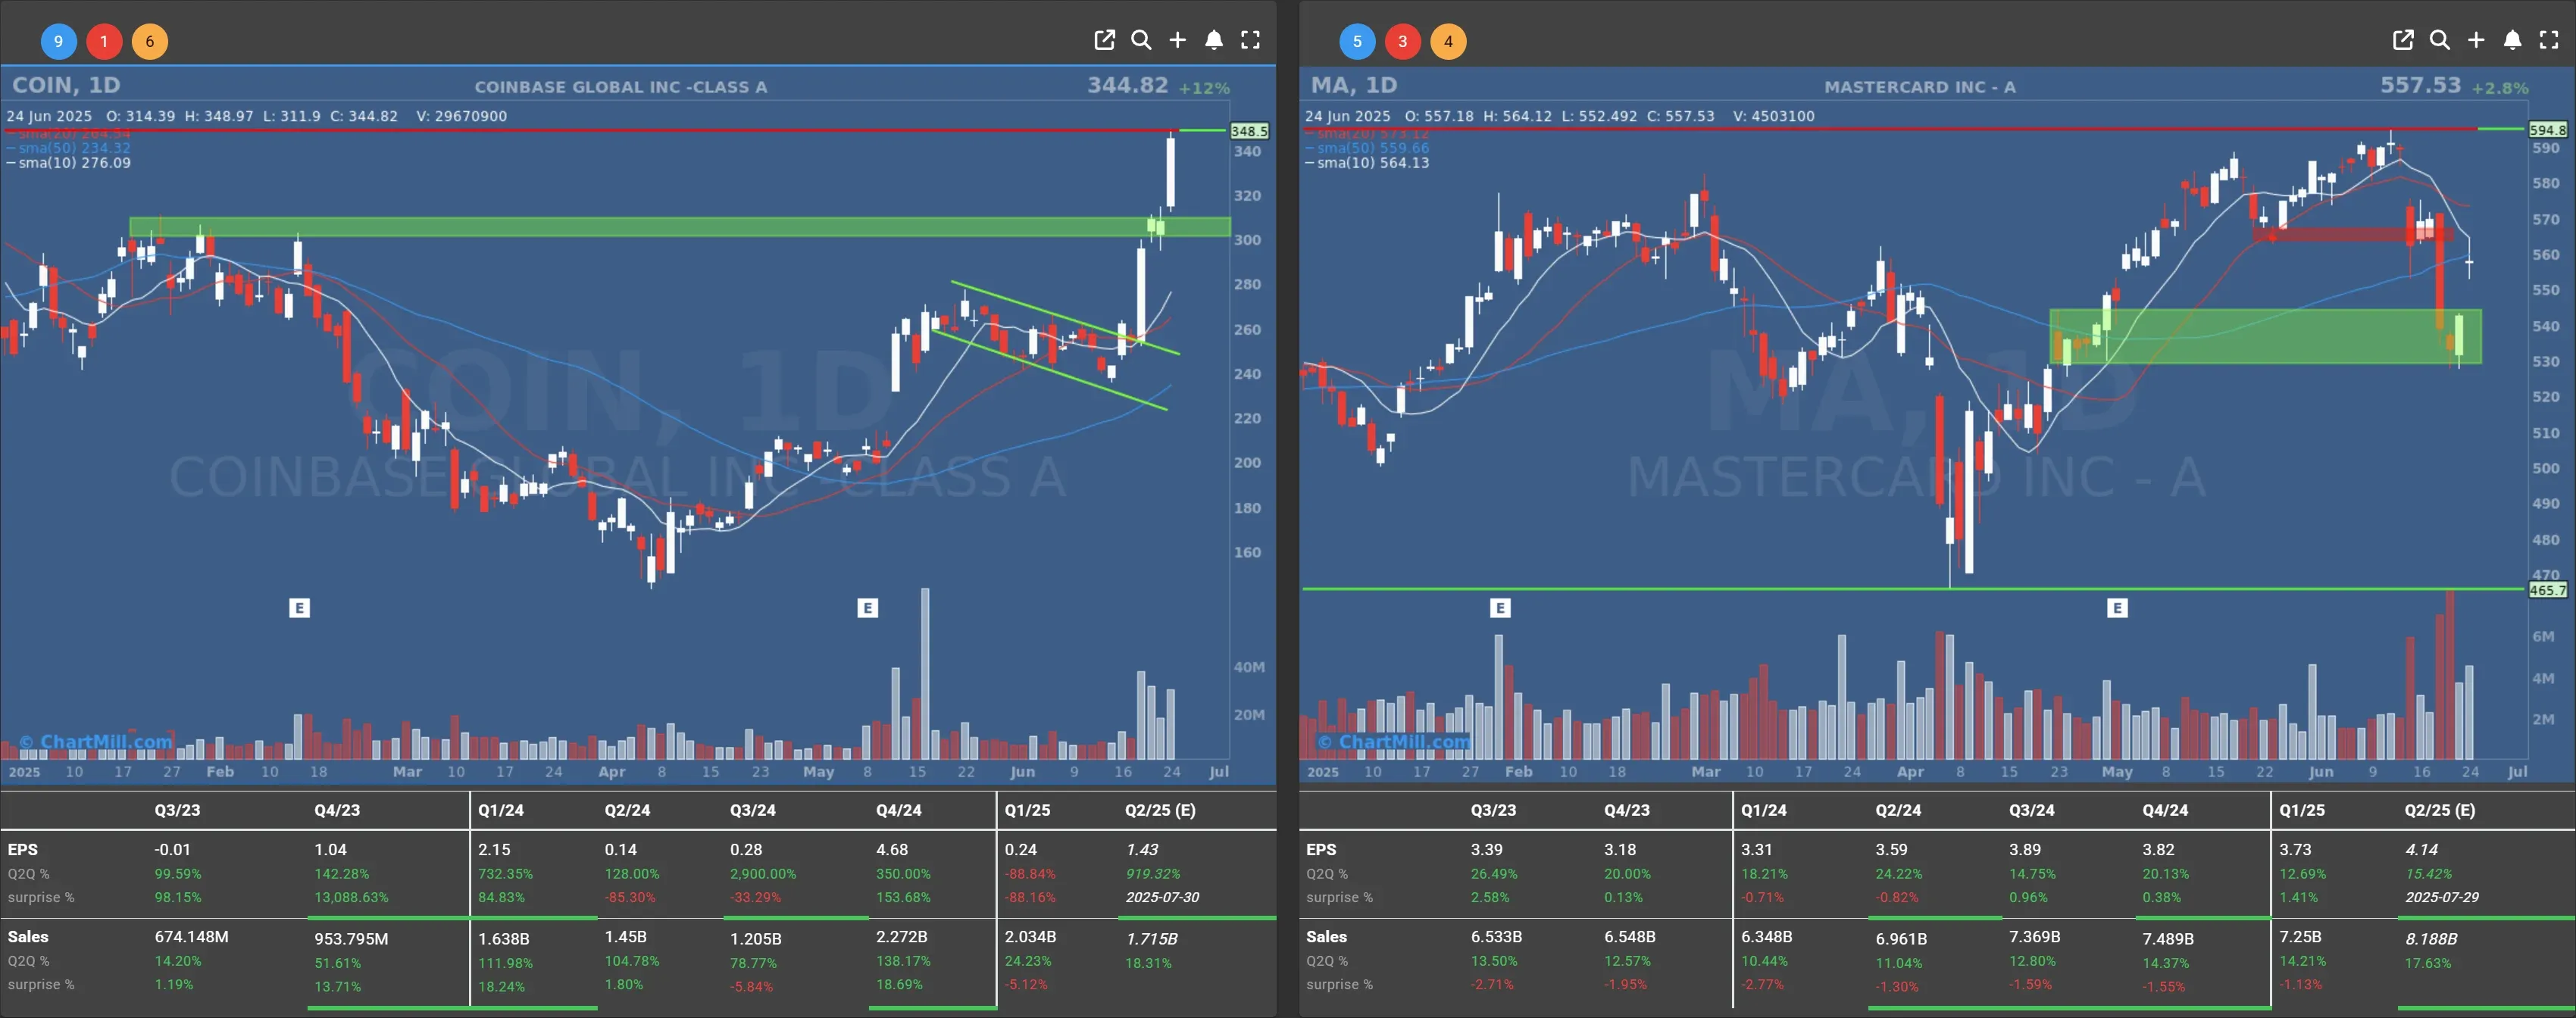
Task: Click the red 3 badge on MA
Action: tap(1403, 41)
